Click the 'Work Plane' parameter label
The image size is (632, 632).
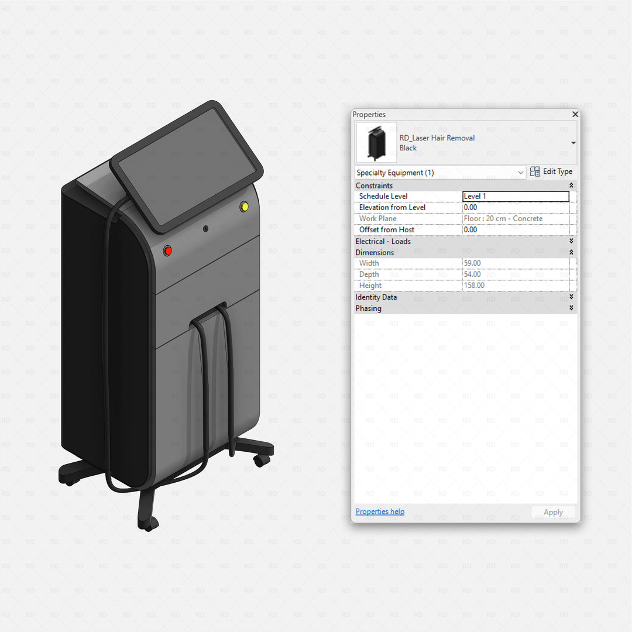coord(377,218)
